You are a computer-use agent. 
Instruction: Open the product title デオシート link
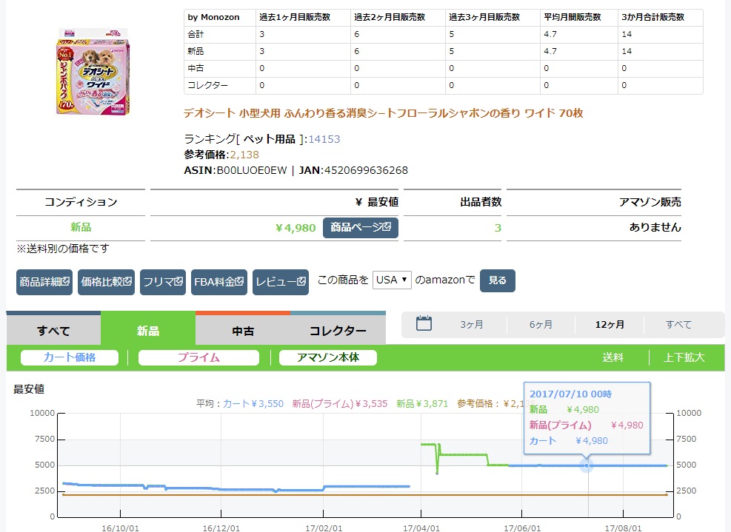(383, 113)
